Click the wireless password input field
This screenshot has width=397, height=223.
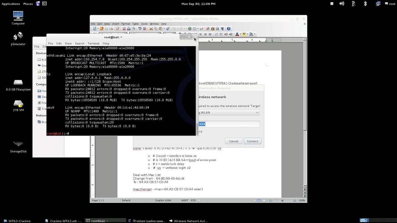pyautogui.click(x=229, y=124)
